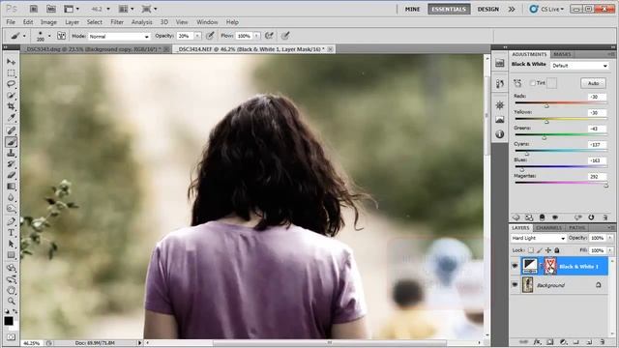Select the Clone Stamp tool
Viewport: 619px width, 348px height.
click(x=11, y=153)
